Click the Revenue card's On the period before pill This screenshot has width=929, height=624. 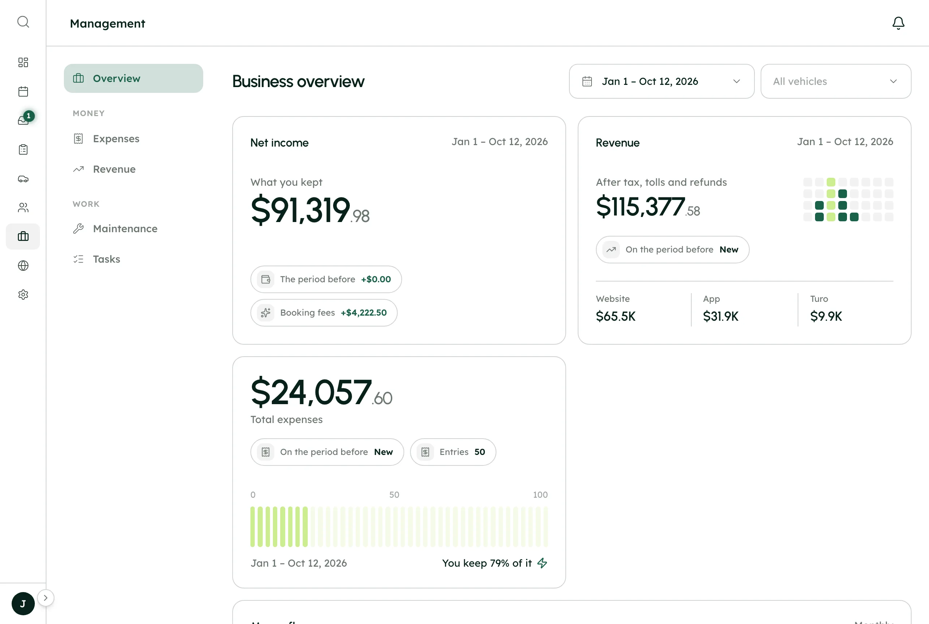pyautogui.click(x=673, y=250)
